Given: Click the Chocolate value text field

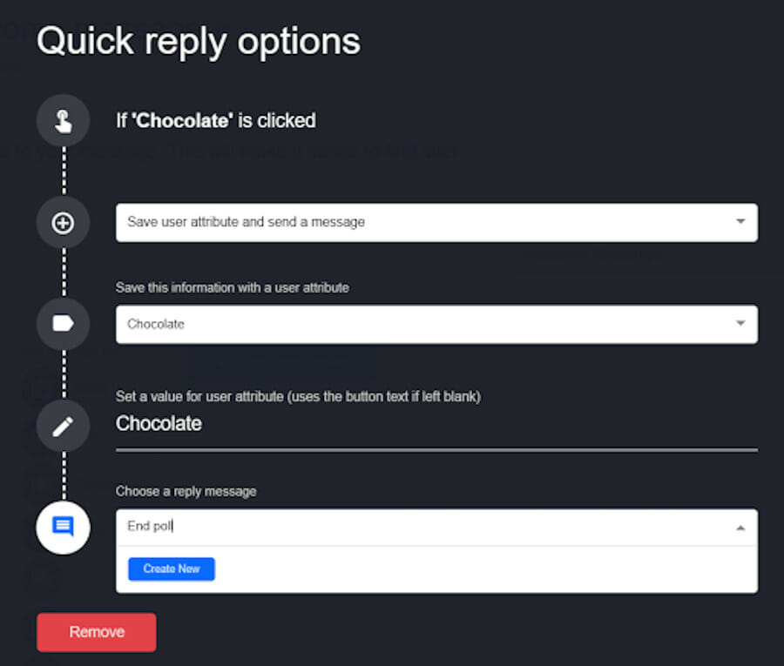Looking at the screenshot, I should click(x=436, y=431).
